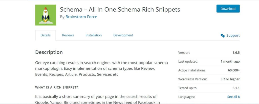Open the See all 8 languages link
The image size is (259, 104).
click(233, 97)
